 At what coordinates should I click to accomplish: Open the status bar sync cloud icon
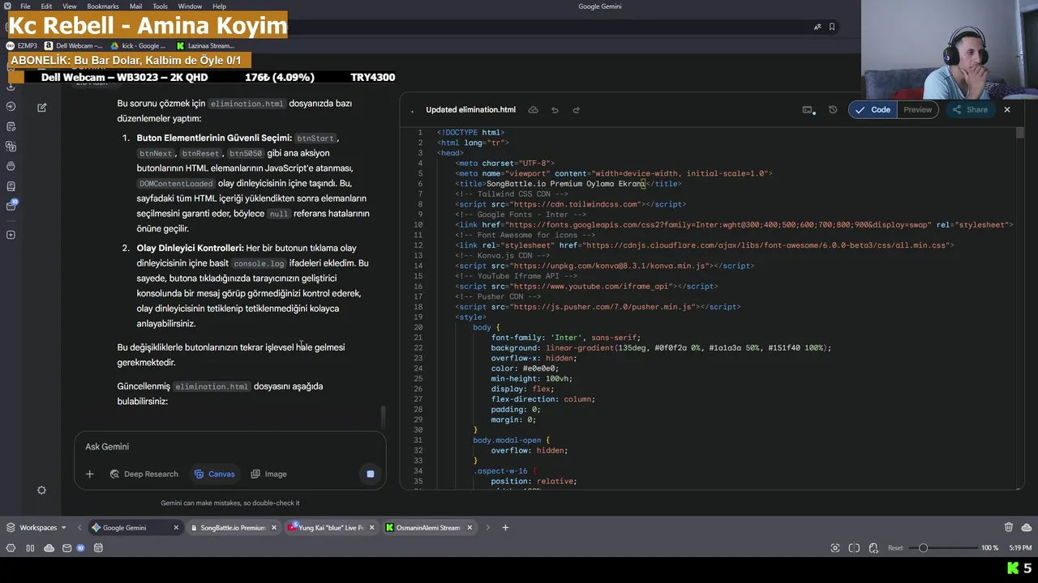point(49,548)
